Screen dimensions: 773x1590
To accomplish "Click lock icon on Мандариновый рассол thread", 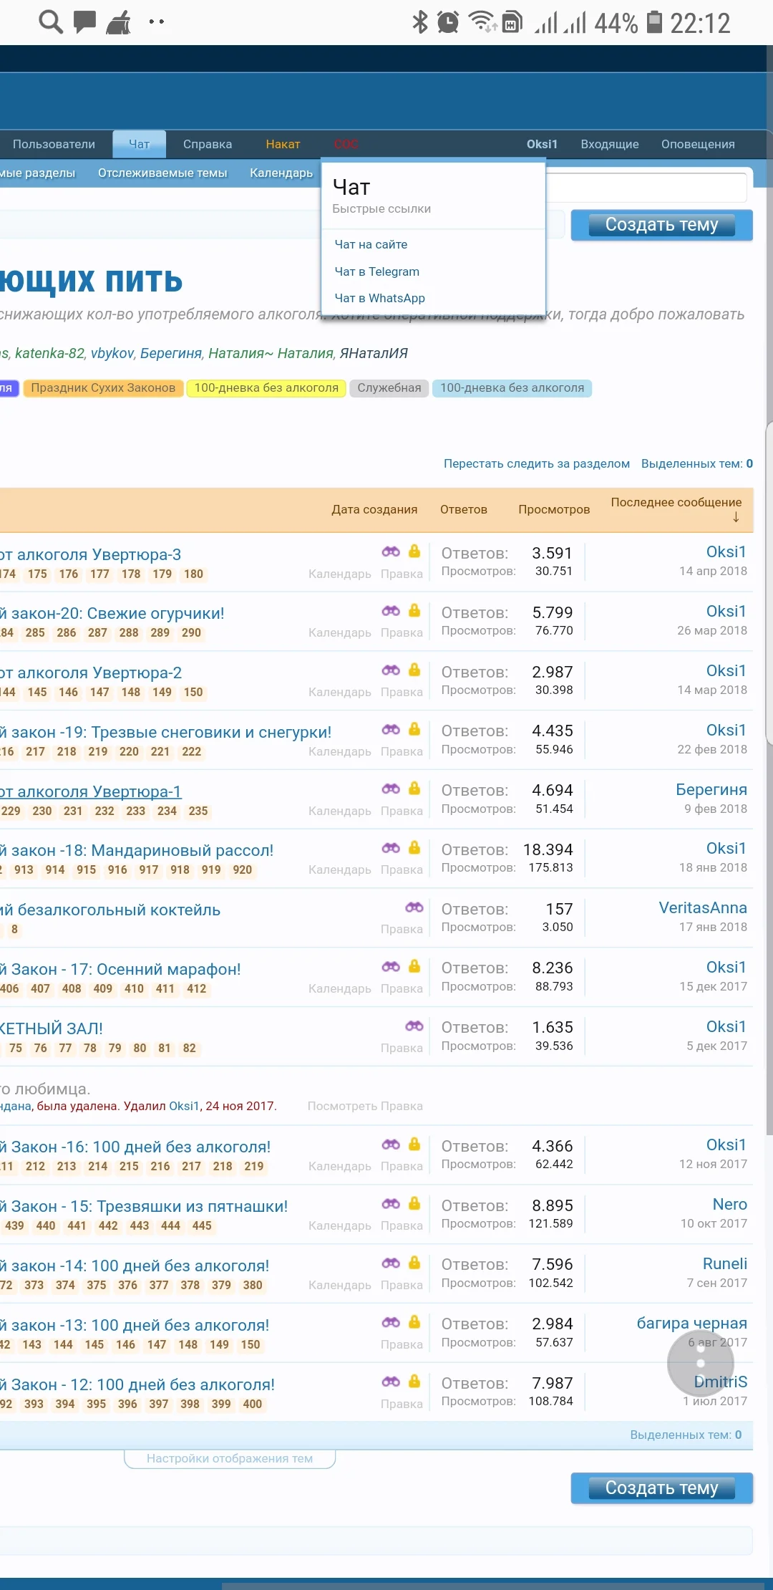I will [414, 848].
